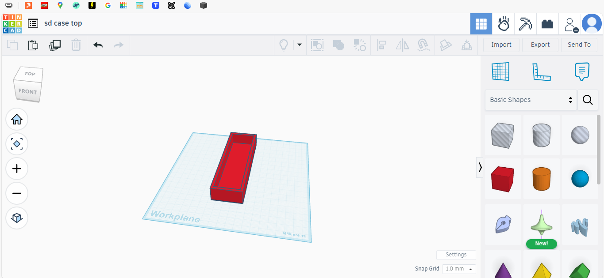Collapse the shapes panel with the arrow
This screenshot has height=278, width=604.
tap(480, 167)
